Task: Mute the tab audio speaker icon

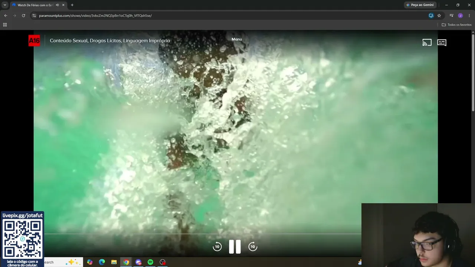Action: (57, 5)
